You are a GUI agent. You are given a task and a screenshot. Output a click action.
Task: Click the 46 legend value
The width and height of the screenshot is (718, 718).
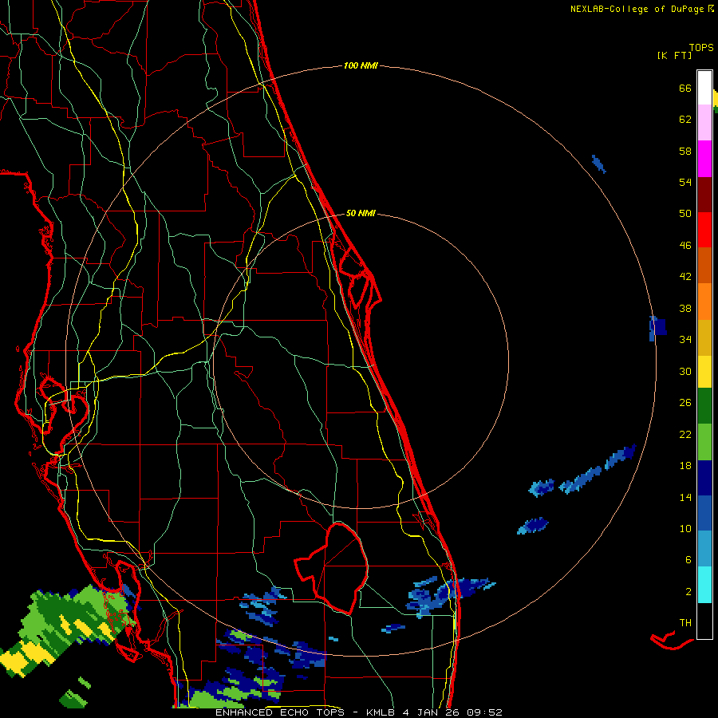[x=685, y=246]
